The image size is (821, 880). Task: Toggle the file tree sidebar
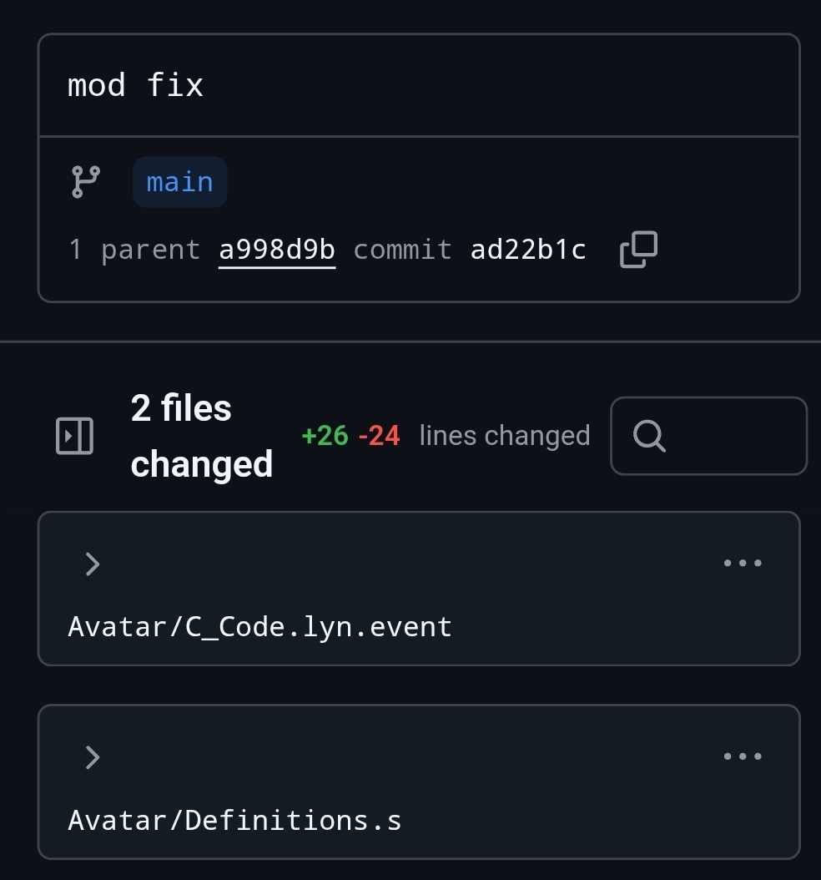tap(74, 436)
